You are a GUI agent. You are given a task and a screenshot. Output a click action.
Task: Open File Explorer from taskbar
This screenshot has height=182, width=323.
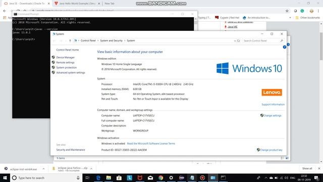click(109, 177)
